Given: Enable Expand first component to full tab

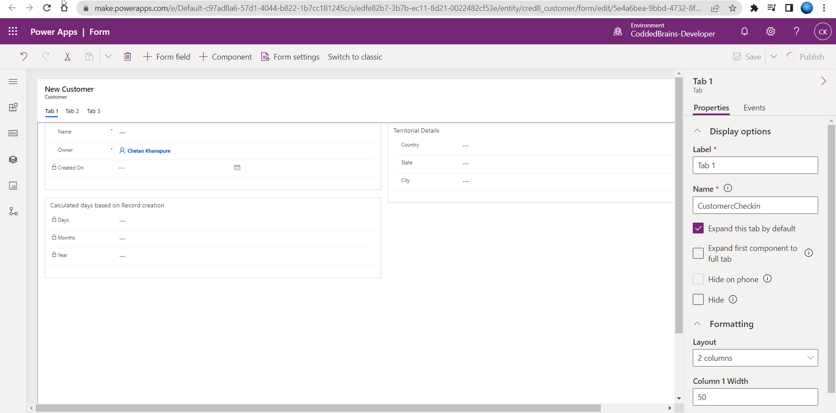Looking at the screenshot, I should 698,253.
